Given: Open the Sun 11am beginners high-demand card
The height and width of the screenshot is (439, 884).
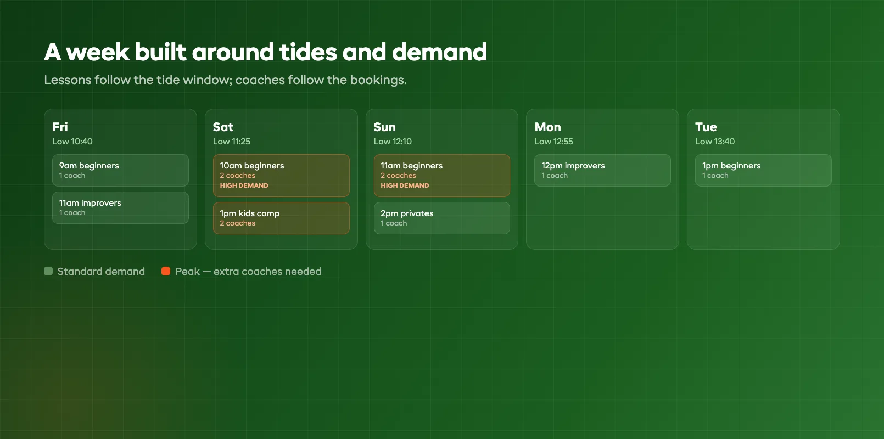Looking at the screenshot, I should point(442,176).
